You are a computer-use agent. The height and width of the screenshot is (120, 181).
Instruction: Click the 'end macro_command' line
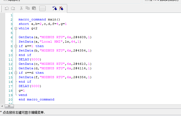click(x=36, y=100)
